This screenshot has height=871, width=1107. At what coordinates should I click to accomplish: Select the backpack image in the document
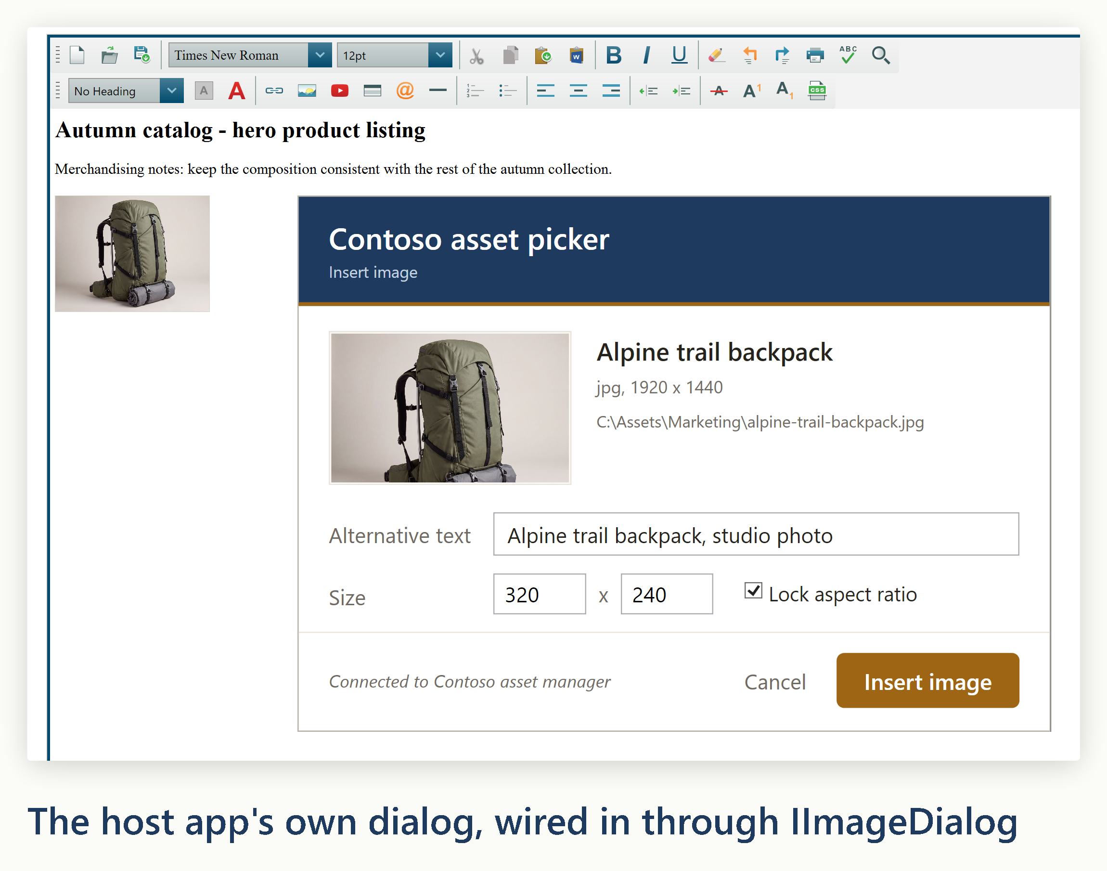[132, 253]
